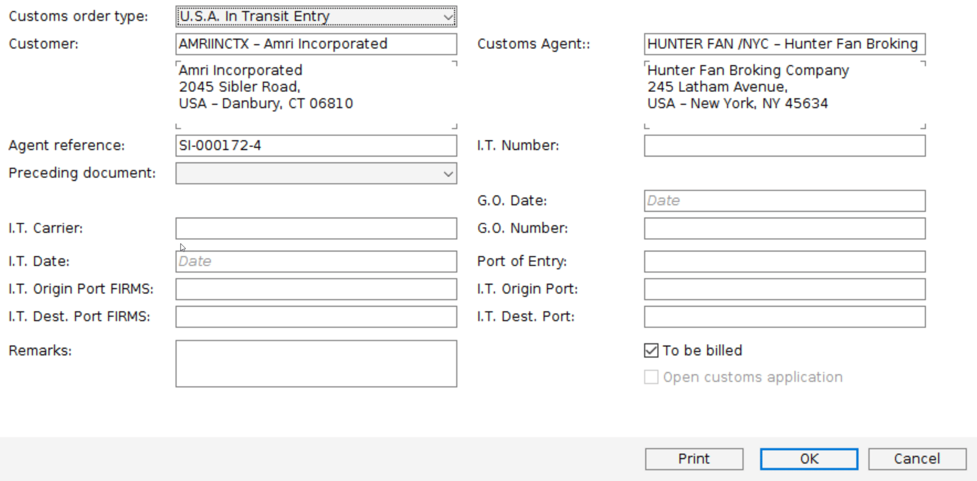The image size is (977, 481).
Task: Open the Customs order type list arrow
Action: pos(449,16)
